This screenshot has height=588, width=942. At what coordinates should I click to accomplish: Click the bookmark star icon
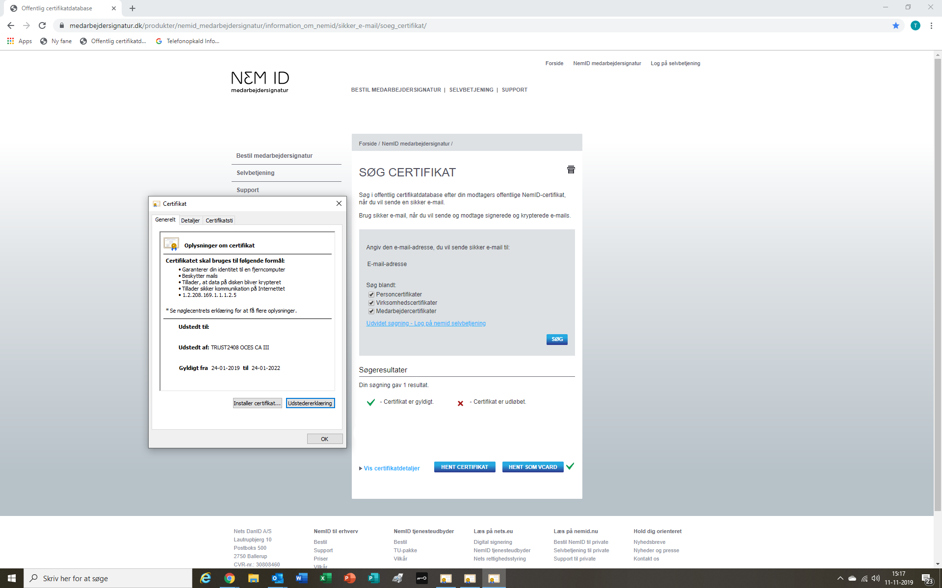tap(896, 25)
